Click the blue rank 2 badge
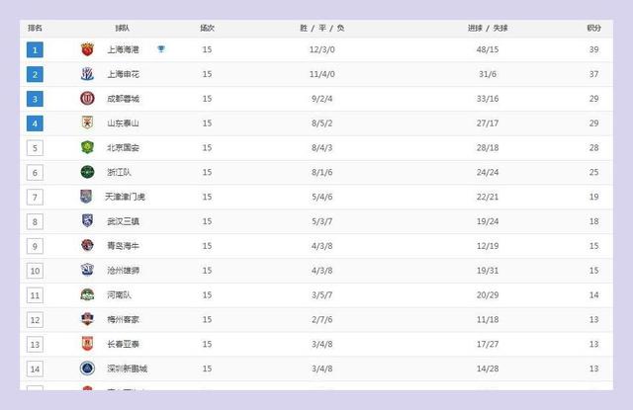 pos(35,74)
